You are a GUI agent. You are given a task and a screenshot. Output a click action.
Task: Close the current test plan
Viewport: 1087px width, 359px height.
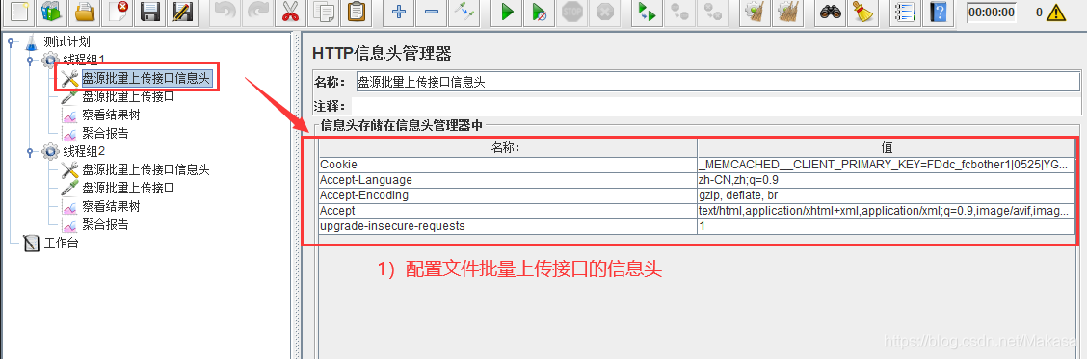point(119,12)
